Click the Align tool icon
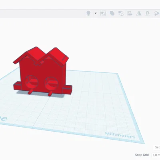Viewport: 160px width, 160px height. [x=130, y=13]
